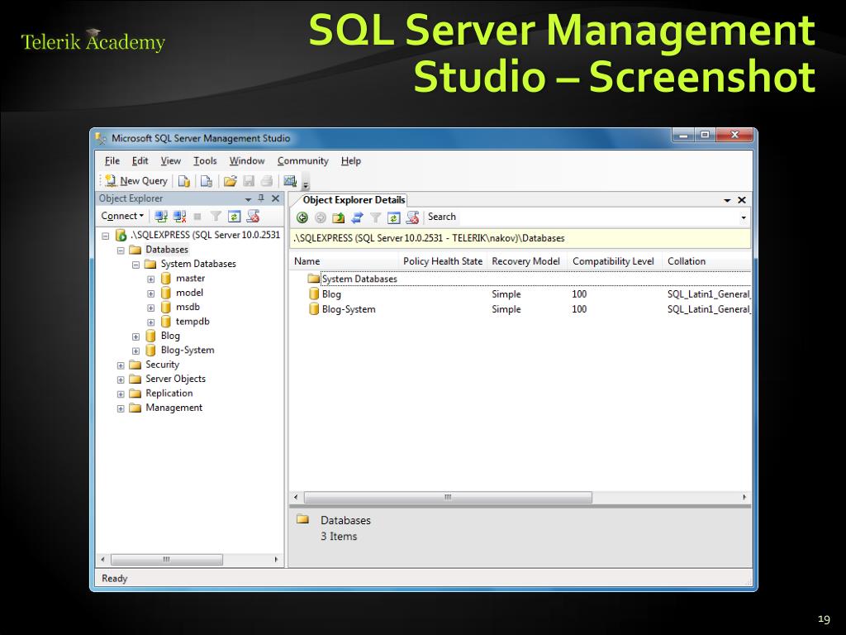The image size is (846, 635).
Task: Expand the tempdb database node
Action: click(x=151, y=322)
